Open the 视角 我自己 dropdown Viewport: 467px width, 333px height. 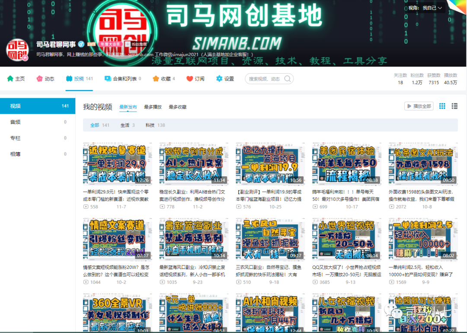425,8
